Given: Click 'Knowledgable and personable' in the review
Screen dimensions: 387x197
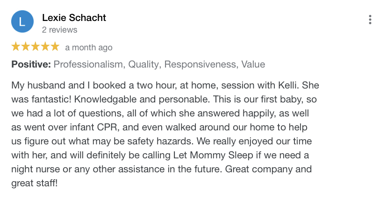Looking at the screenshot, I should [142, 99].
